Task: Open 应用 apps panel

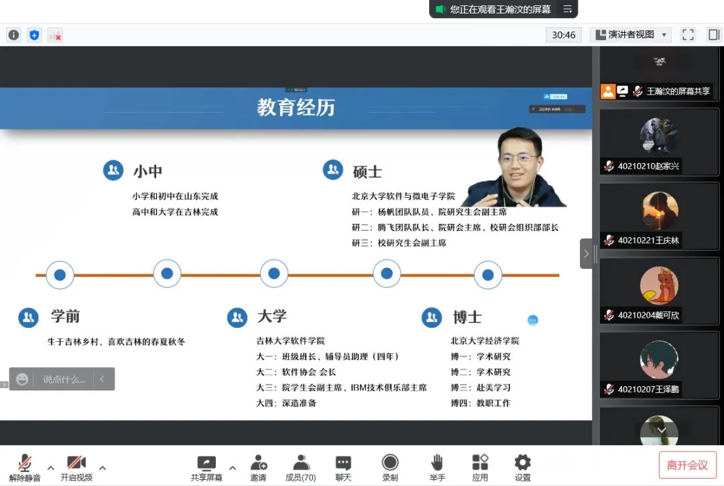Action: pyautogui.click(x=480, y=467)
